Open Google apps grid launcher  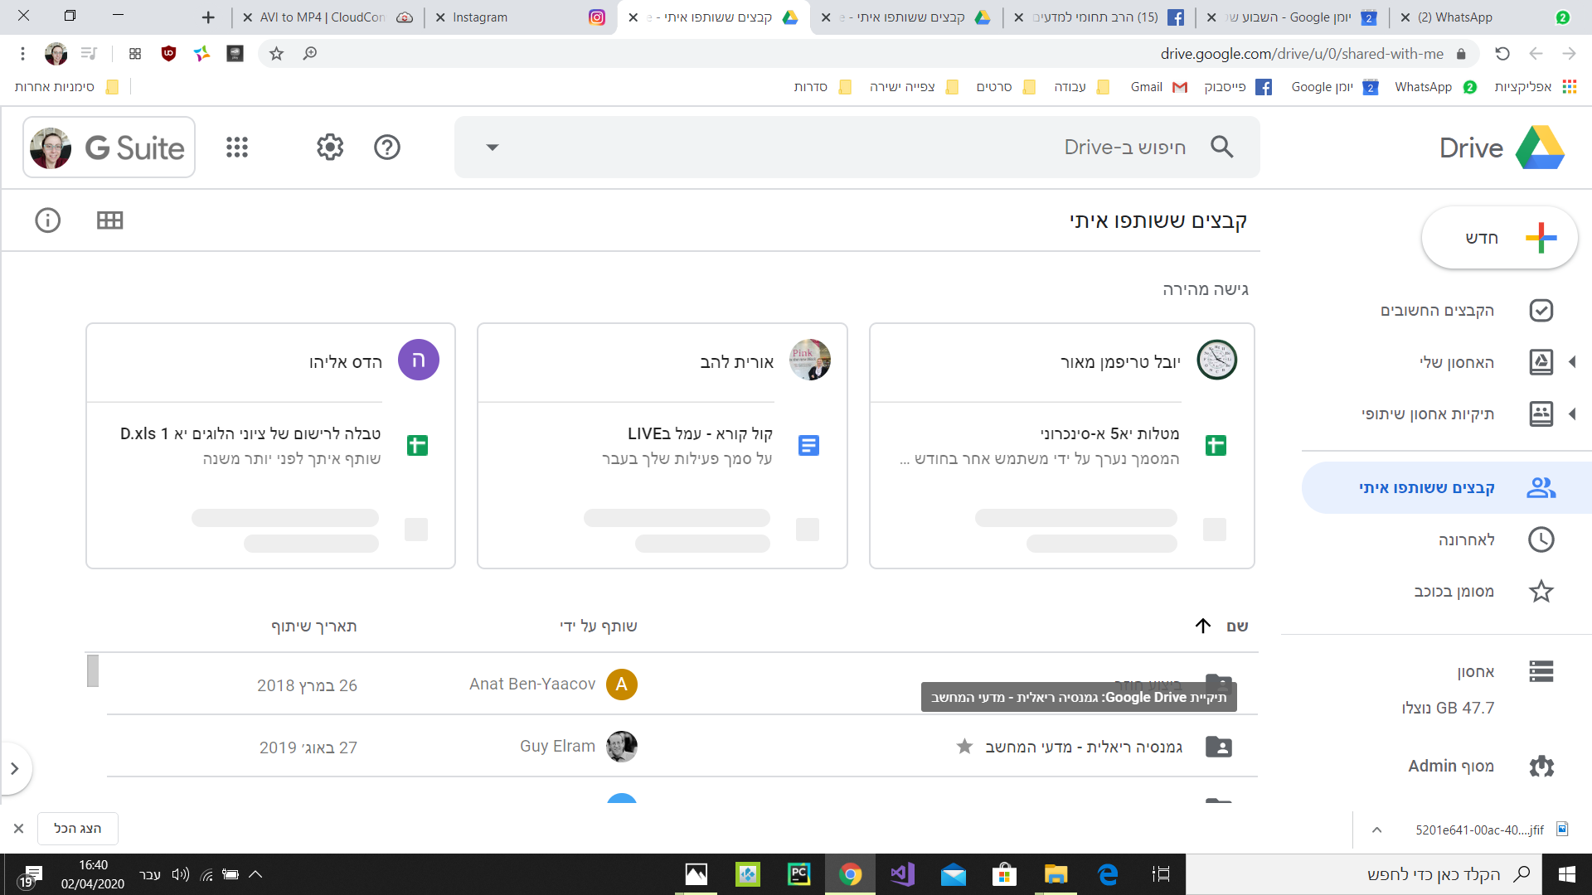point(237,148)
